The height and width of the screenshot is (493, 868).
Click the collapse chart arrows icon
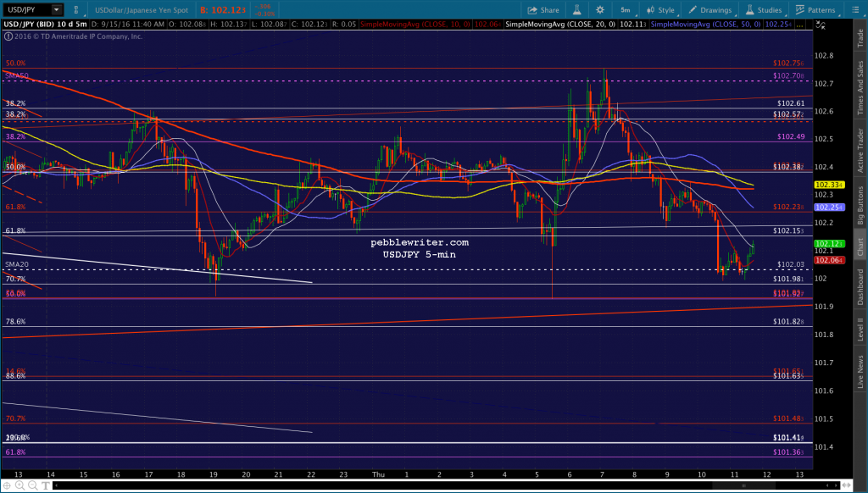[821, 25]
